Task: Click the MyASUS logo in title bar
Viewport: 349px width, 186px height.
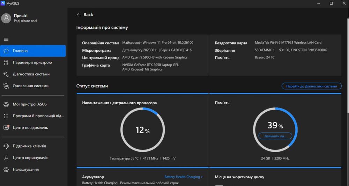Action: tap(3, 3)
